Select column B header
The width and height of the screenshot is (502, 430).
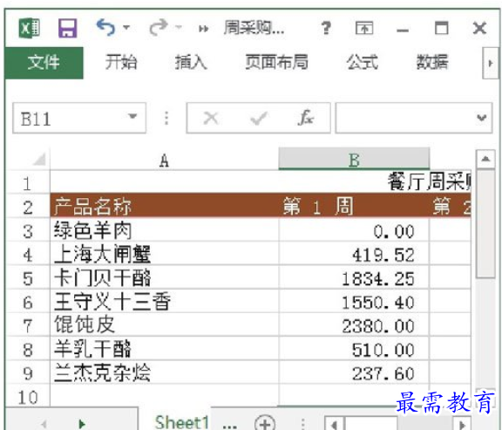pyautogui.click(x=354, y=160)
